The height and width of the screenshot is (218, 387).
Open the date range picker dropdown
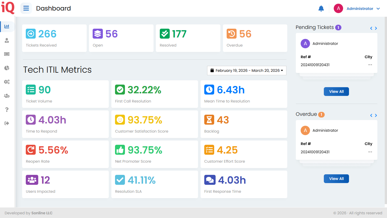pos(246,70)
